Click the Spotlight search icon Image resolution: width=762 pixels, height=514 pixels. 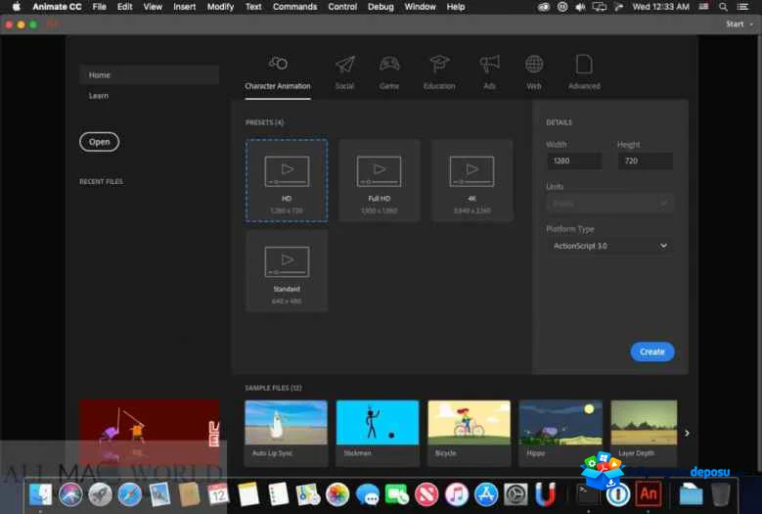[x=724, y=7]
